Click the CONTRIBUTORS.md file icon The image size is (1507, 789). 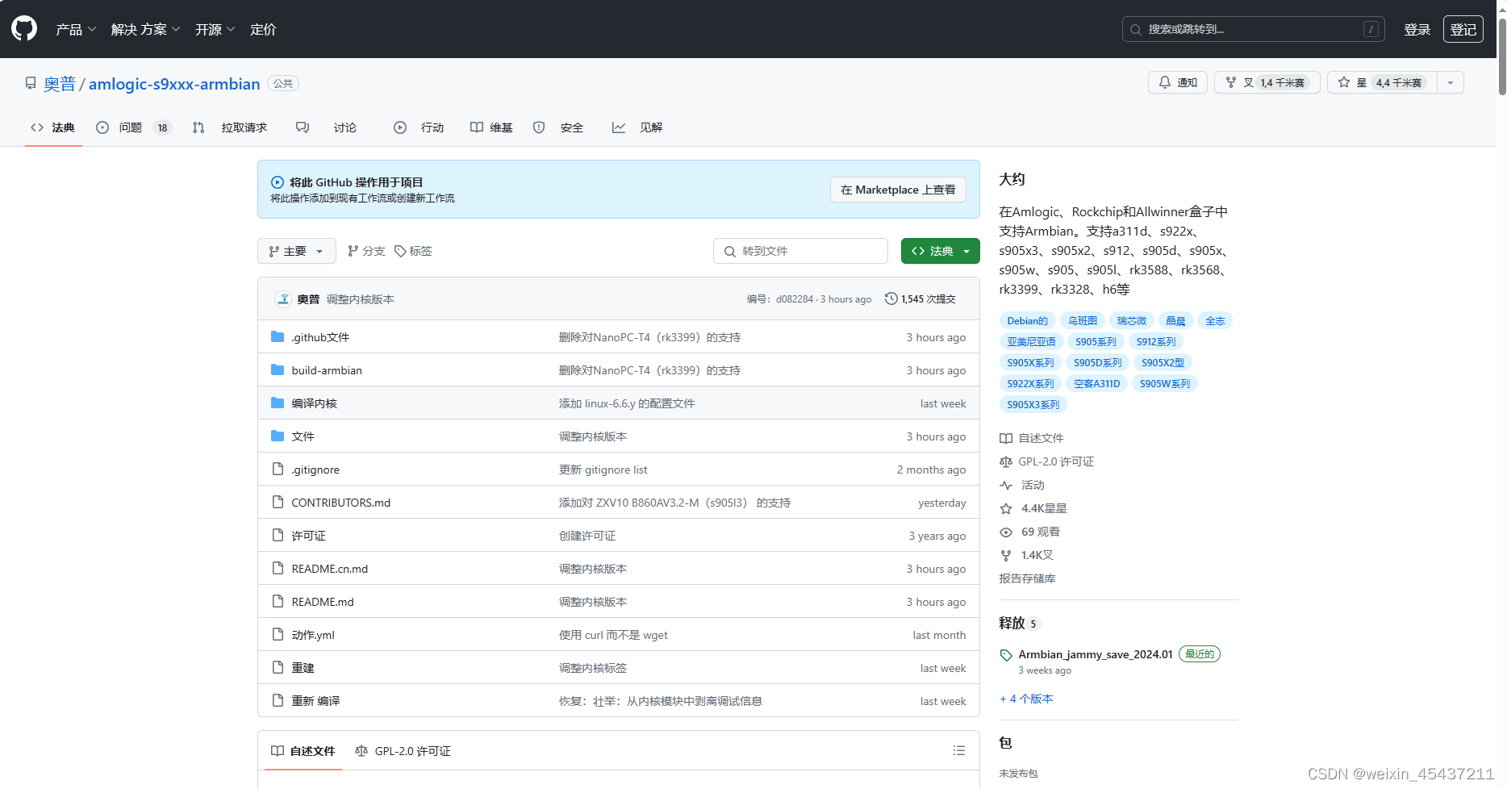coord(278,502)
